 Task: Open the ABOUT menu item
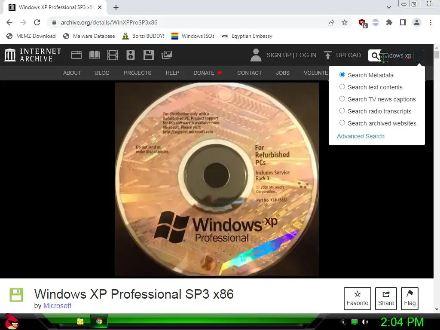click(x=72, y=73)
